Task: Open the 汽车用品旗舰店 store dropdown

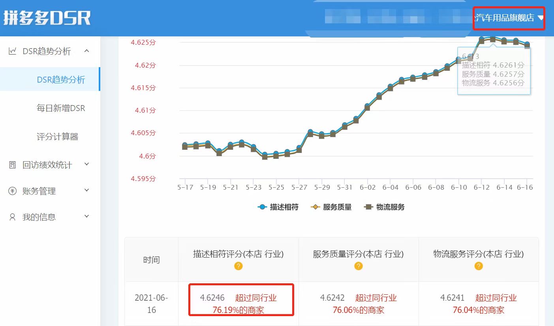Action: [509, 18]
